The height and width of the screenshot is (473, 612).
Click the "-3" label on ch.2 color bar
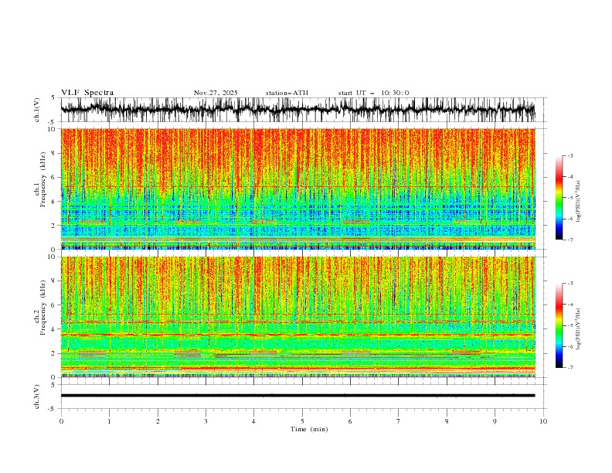(570, 284)
